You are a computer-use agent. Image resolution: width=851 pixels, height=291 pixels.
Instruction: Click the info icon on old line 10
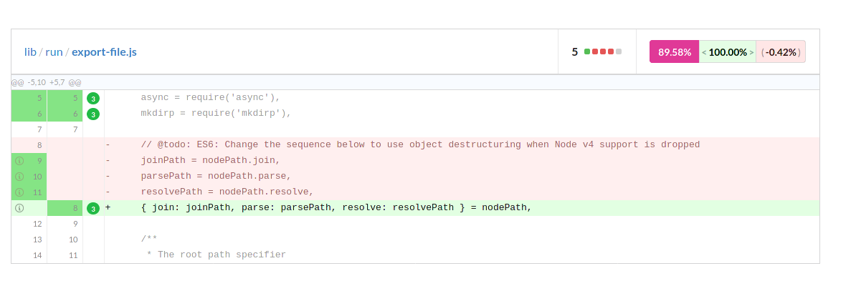point(19,177)
